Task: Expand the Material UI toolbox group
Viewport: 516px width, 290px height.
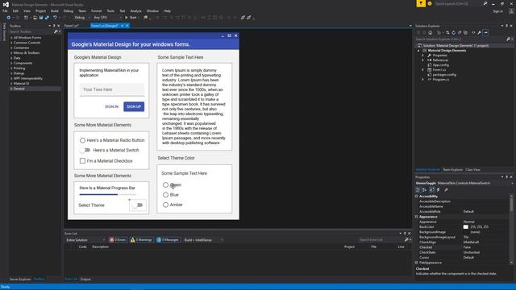Action: (x=11, y=84)
